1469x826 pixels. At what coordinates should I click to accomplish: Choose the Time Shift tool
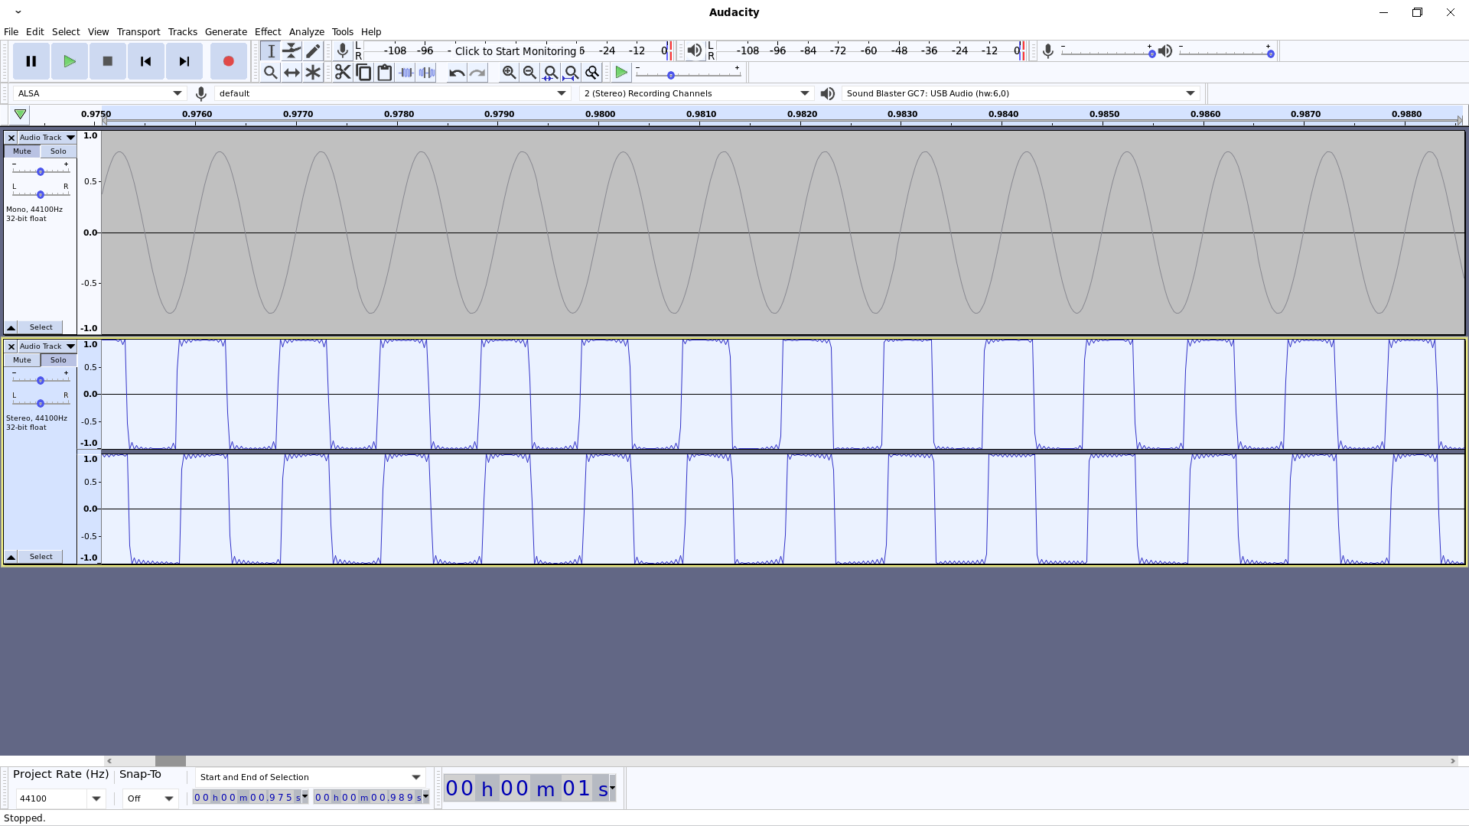(x=292, y=73)
